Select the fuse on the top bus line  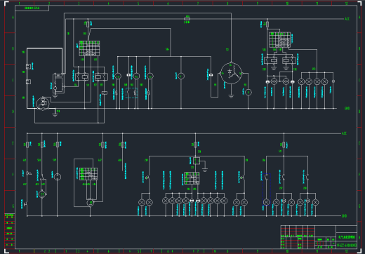pos(187,19)
